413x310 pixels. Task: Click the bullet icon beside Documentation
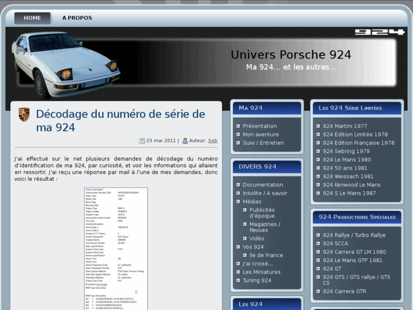pyautogui.click(x=238, y=185)
